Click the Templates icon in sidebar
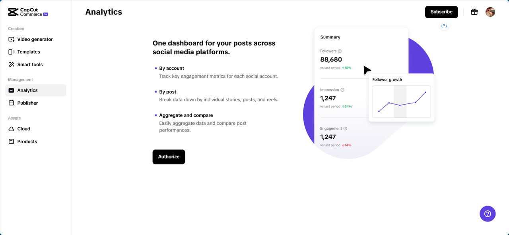This screenshot has width=509, height=235. [12, 52]
